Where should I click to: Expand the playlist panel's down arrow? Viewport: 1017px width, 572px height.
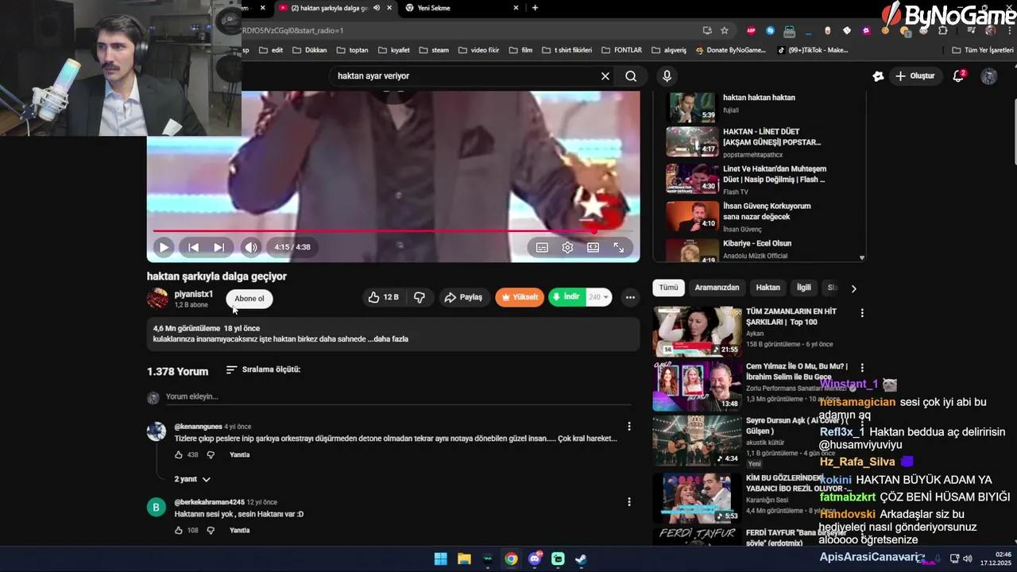click(862, 257)
